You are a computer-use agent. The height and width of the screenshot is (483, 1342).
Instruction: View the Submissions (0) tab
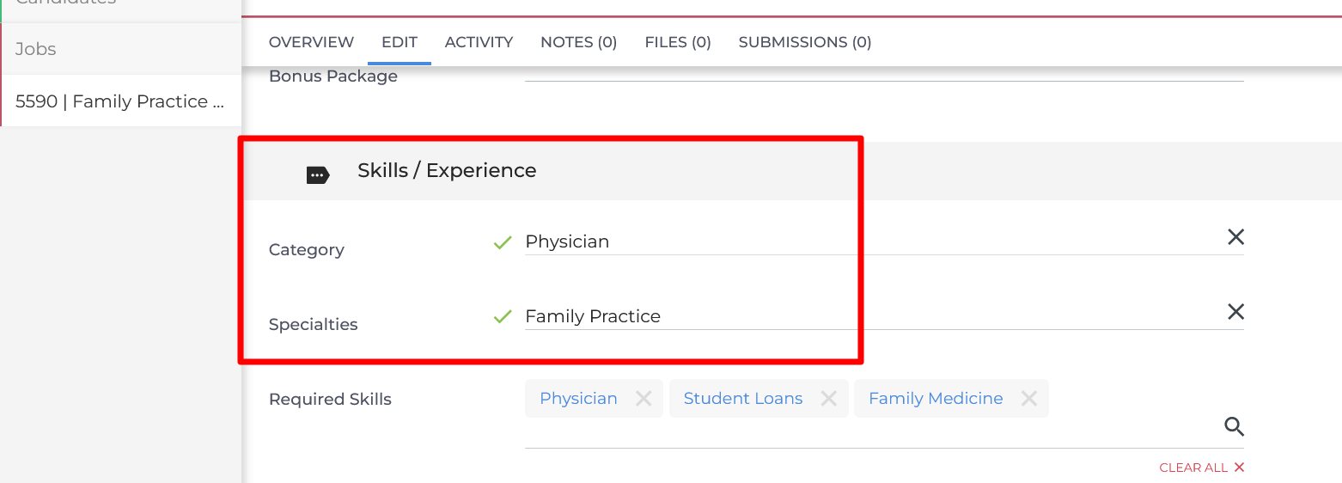(805, 42)
